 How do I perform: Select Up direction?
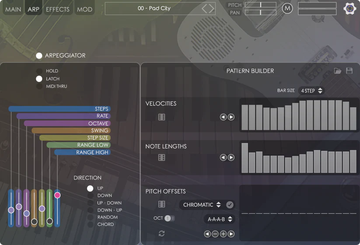(90, 188)
